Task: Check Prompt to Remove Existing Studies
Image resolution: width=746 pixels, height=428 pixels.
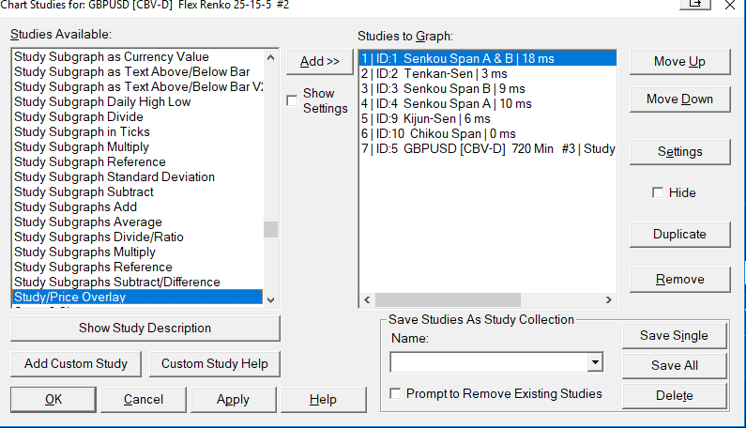Action: click(395, 393)
